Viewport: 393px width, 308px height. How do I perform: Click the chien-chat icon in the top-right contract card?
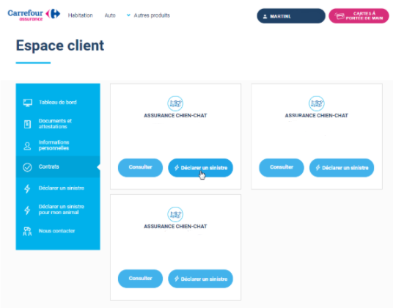pyautogui.click(x=316, y=103)
